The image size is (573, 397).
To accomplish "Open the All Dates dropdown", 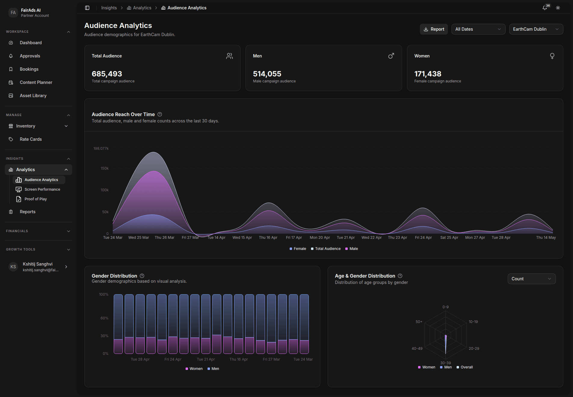I will click(x=478, y=29).
